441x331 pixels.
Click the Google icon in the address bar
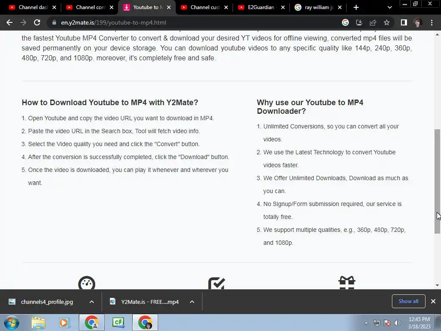[x=345, y=22]
